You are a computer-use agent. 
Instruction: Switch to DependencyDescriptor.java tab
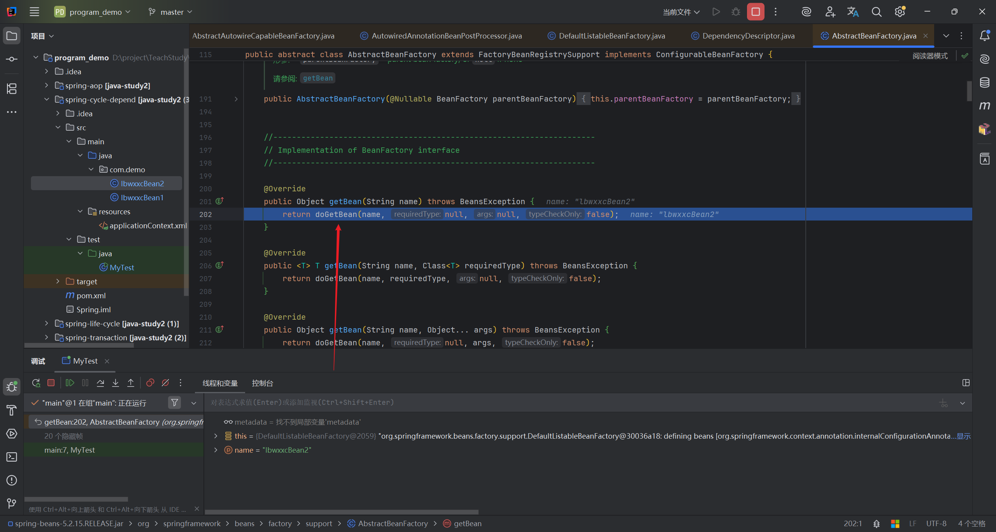748,36
